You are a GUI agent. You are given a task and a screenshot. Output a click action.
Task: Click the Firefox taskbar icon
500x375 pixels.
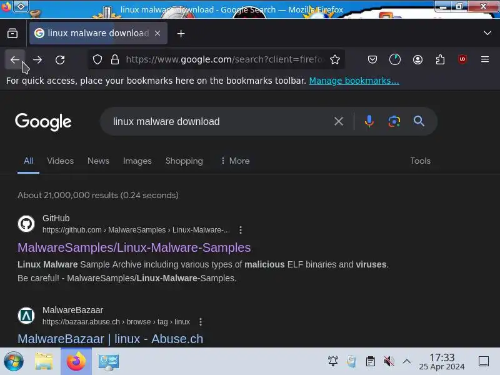pyautogui.click(x=76, y=362)
